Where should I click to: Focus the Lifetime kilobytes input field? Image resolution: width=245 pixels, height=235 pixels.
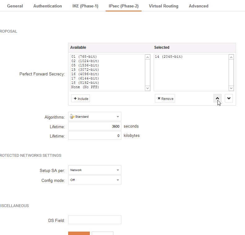coord(94,136)
